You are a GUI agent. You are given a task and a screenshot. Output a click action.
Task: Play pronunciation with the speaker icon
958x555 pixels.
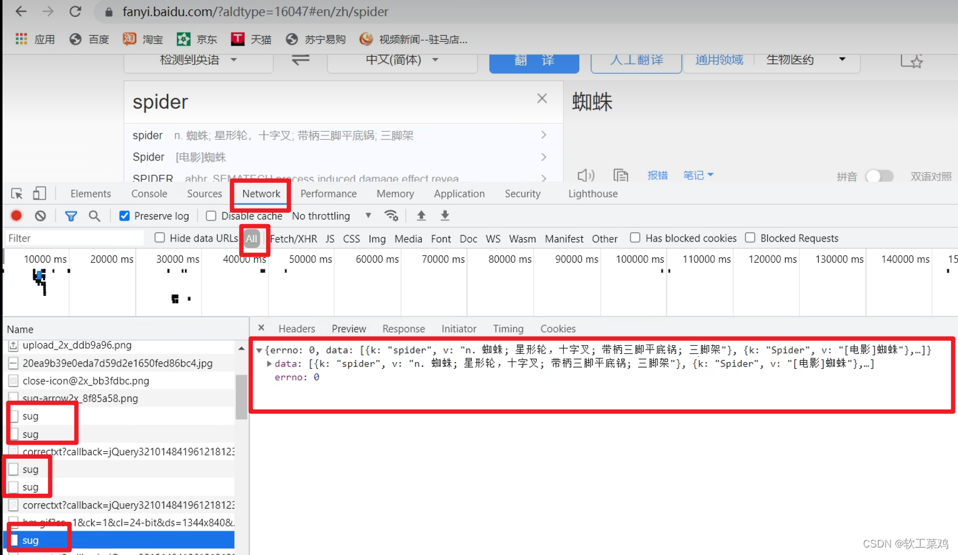tap(586, 175)
